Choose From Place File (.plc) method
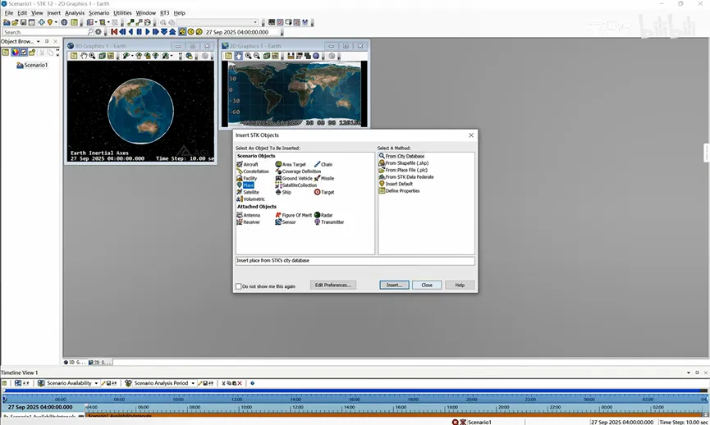This screenshot has height=425, width=710. point(403,170)
